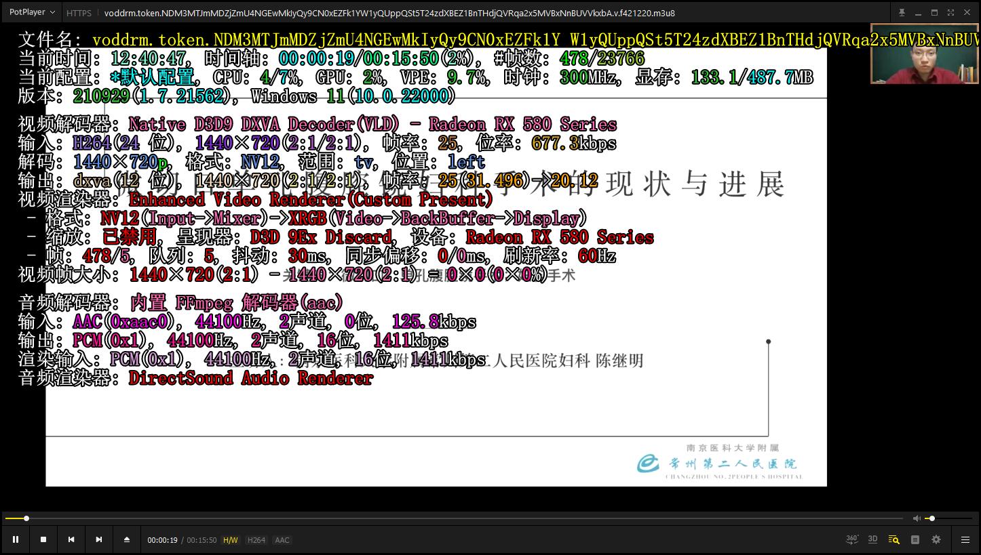
Task: Open the hamburger main menu
Action: 965,539
